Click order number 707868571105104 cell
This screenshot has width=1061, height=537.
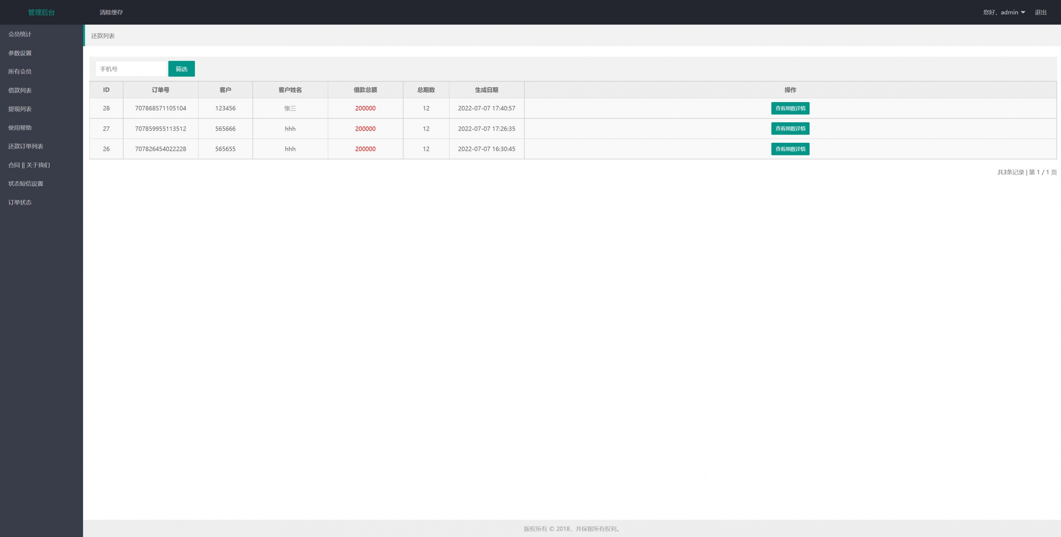coord(161,108)
